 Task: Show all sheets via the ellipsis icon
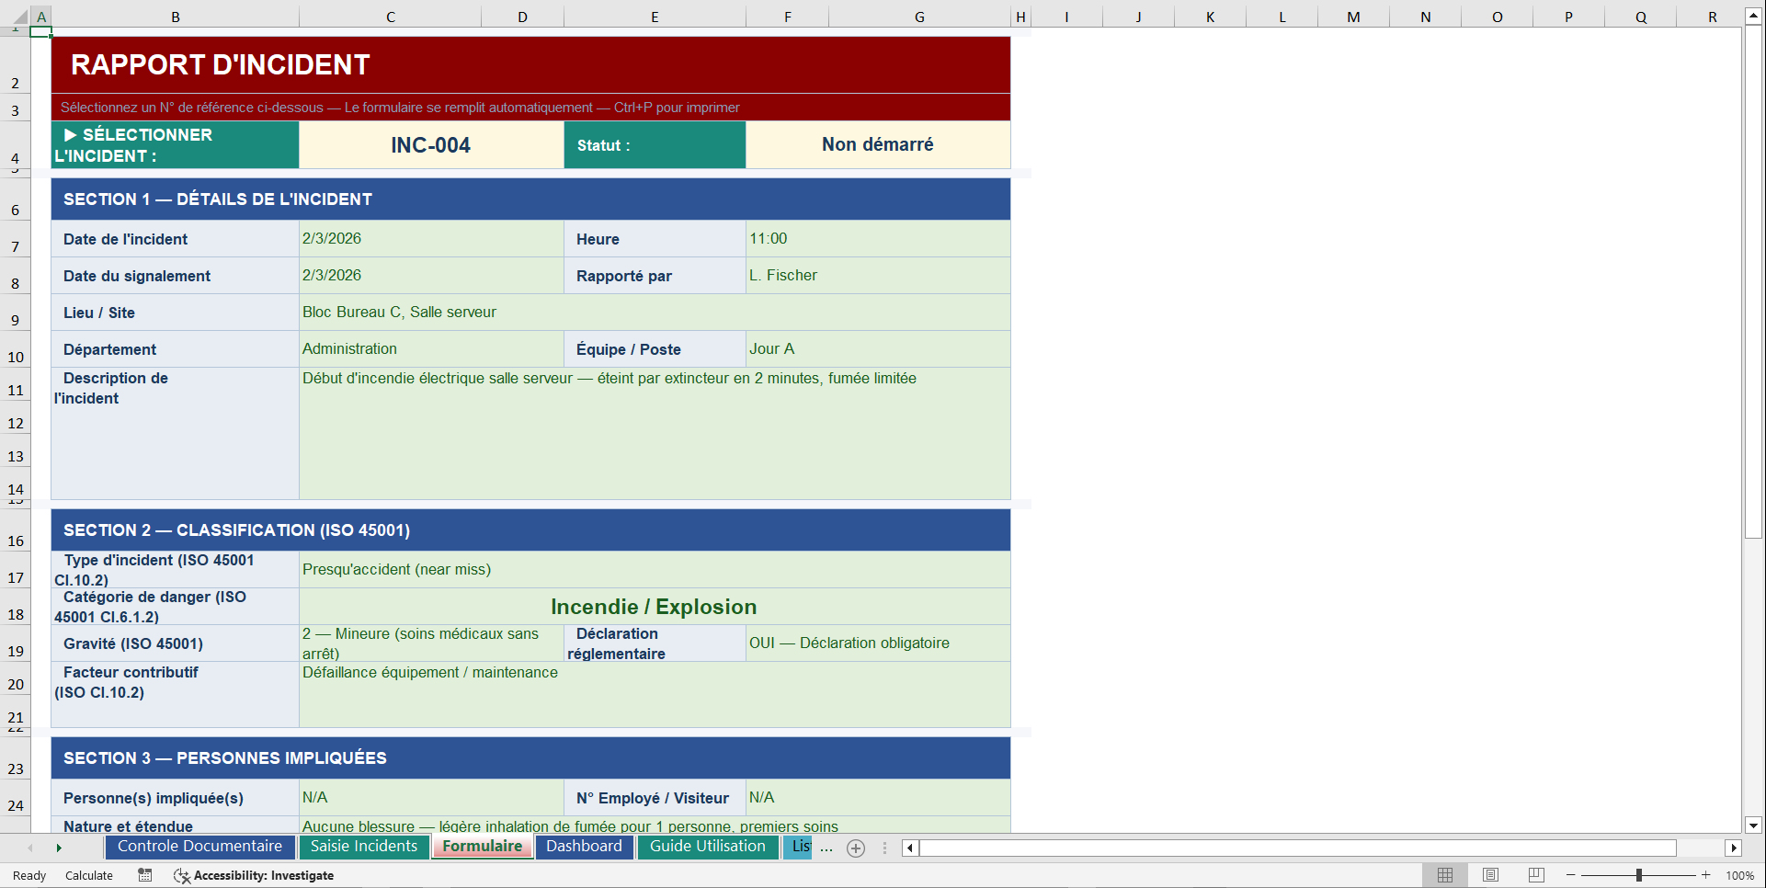click(x=826, y=848)
